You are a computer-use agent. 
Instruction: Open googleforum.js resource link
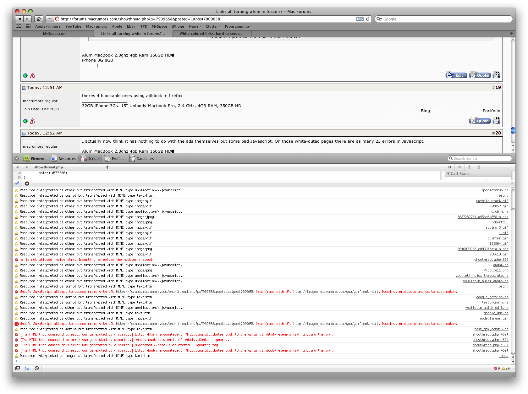[495, 190]
